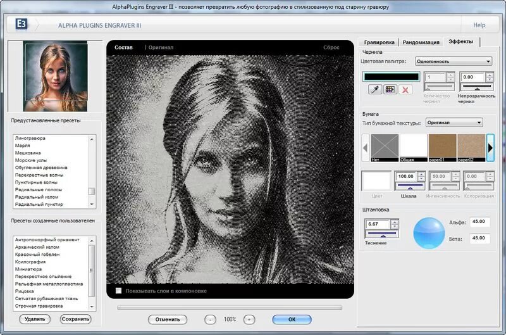Click the Альфа value field
This screenshot has width=506, height=335.
point(479,222)
